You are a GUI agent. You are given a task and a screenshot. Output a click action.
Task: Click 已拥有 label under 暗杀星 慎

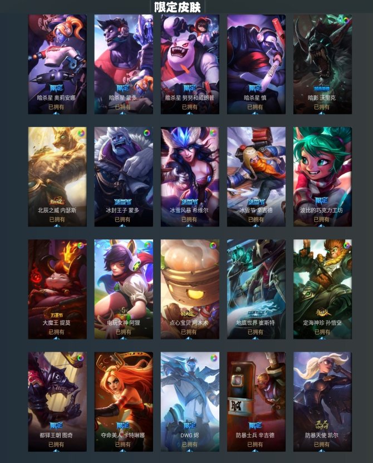point(255,107)
